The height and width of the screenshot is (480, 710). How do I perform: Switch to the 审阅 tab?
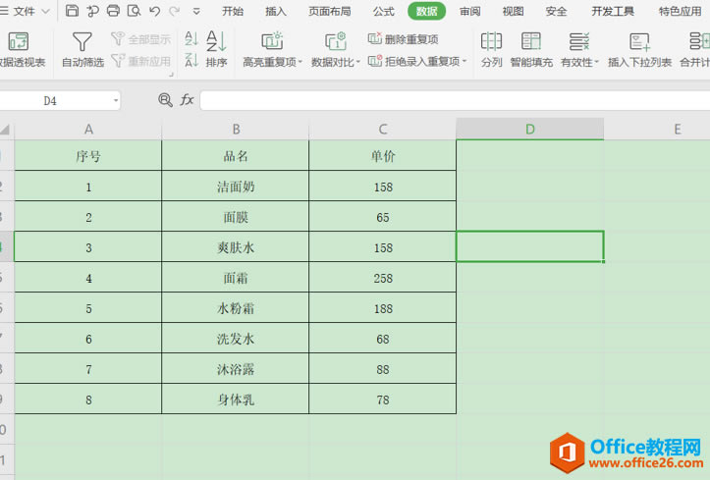[x=470, y=12]
